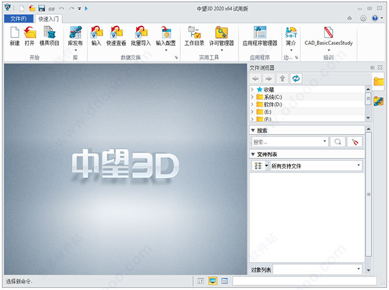Click quick-access save disk icon
The width and height of the screenshot is (389, 290).
point(41,8)
